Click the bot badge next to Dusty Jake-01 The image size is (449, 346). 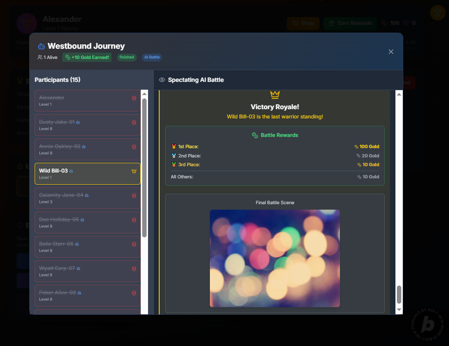(78, 122)
